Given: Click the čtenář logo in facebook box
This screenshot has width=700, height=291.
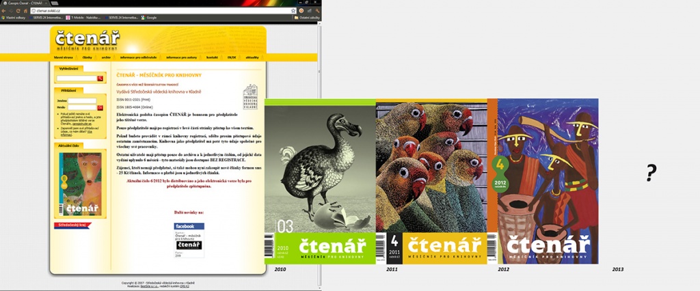Looking at the screenshot, I should (x=189, y=245).
